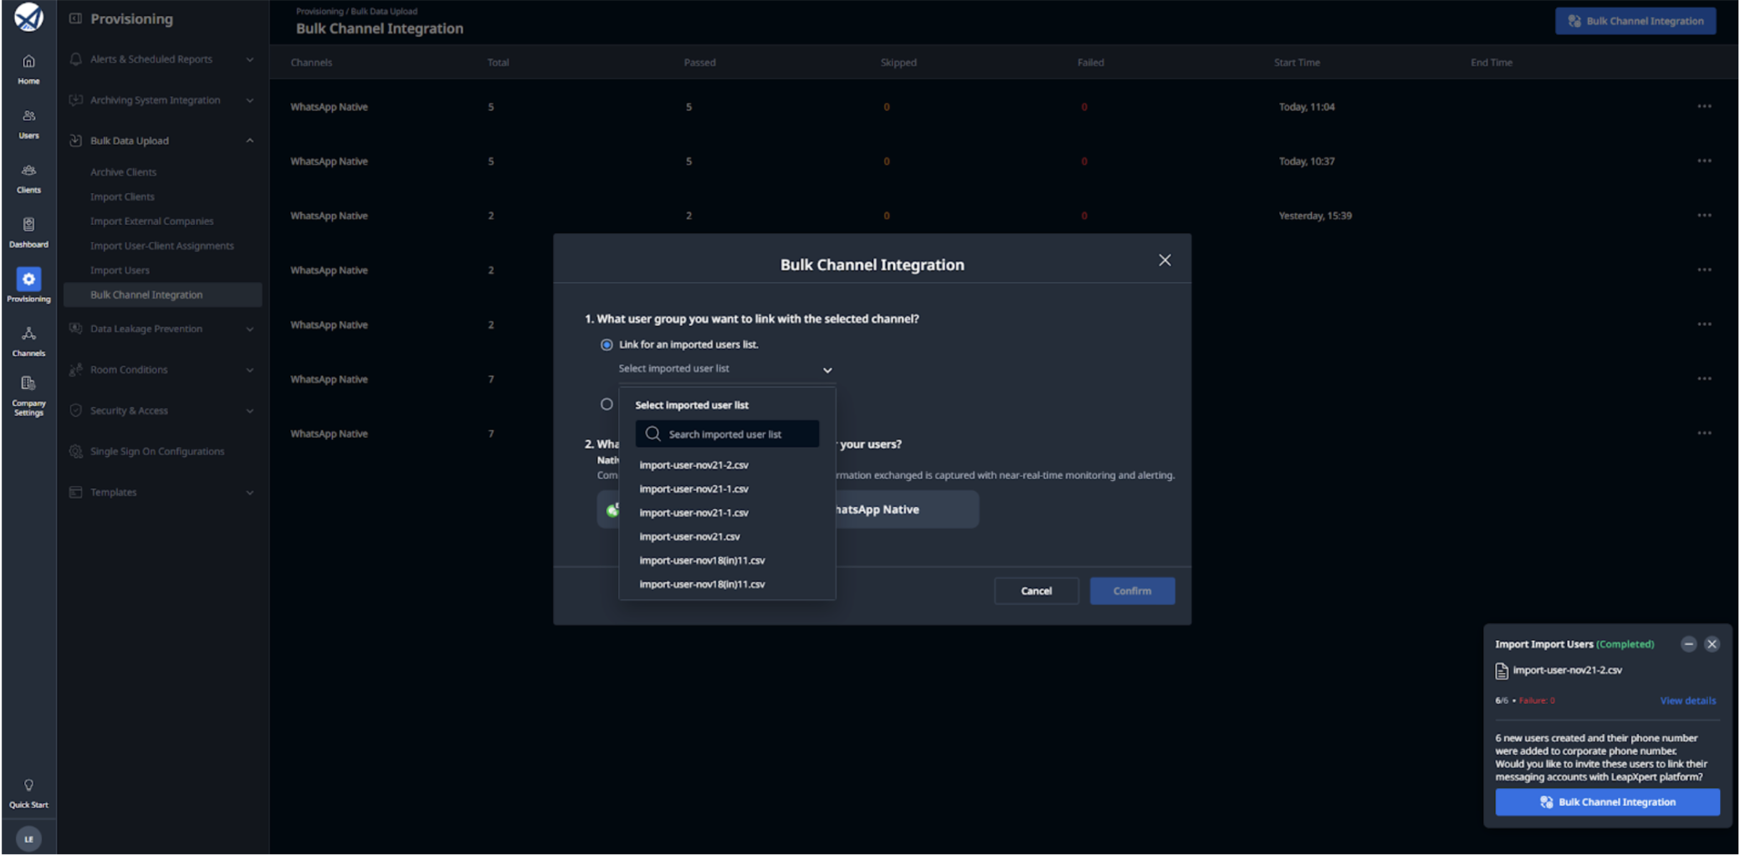Click top-right Bulk Channel Integration button

[x=1635, y=21]
